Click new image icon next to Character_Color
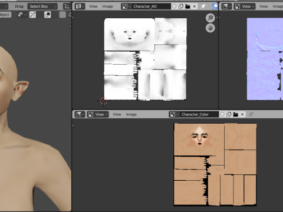Viewport: 283px width, 212px height. coord(229,114)
